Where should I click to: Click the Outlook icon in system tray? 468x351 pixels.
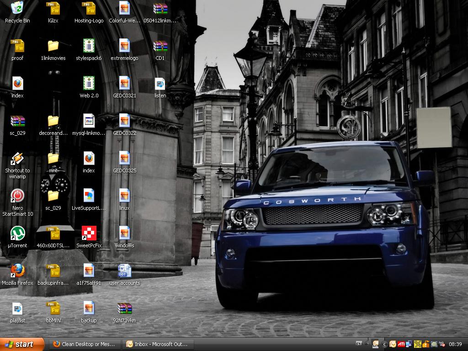pyautogui.click(x=393, y=344)
